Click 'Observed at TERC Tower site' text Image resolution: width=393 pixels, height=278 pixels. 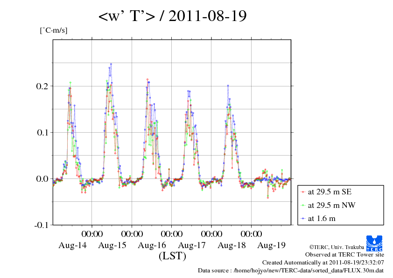(x=344, y=255)
